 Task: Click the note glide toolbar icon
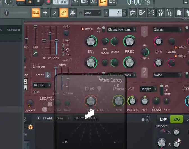click(x=54, y=13)
